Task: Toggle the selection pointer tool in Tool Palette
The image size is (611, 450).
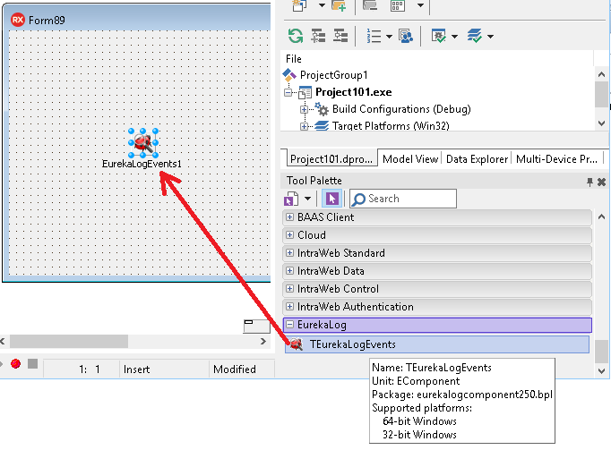Action: click(331, 199)
